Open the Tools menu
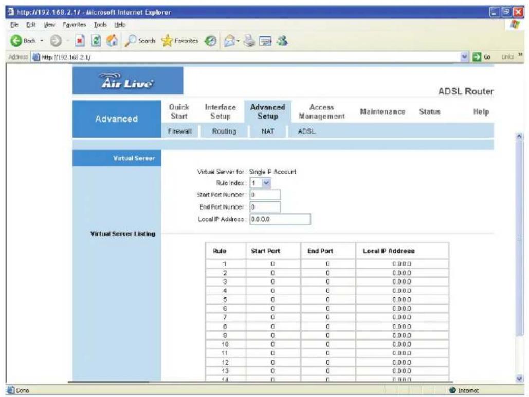This screenshot has width=529, height=397. pos(100,25)
